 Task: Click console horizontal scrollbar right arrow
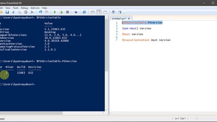click(103, 113)
